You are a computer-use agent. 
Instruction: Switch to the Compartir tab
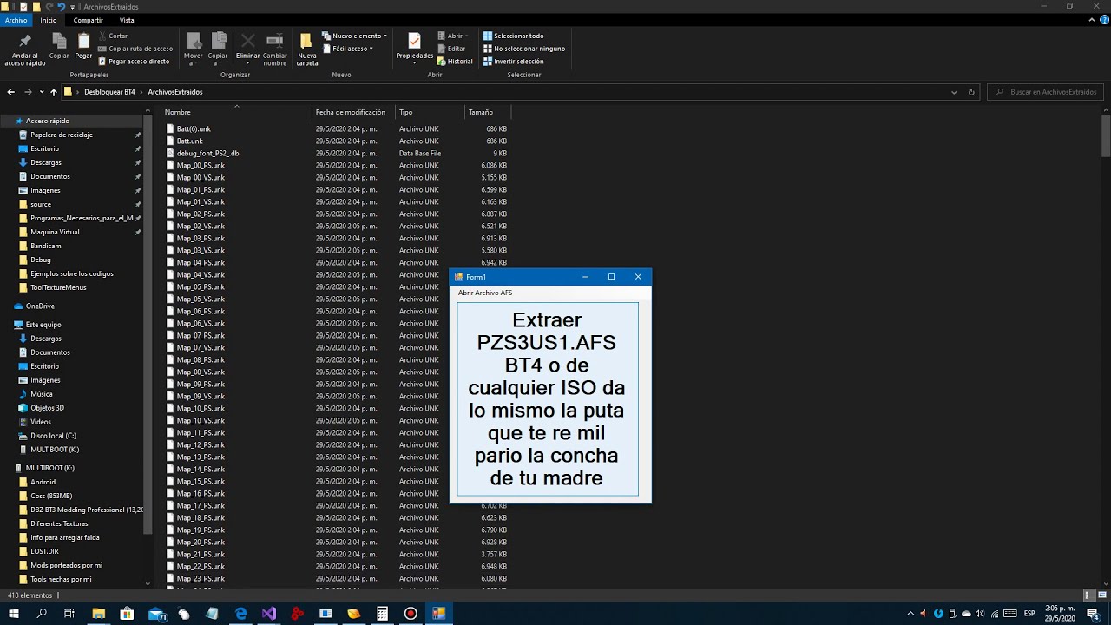point(89,20)
